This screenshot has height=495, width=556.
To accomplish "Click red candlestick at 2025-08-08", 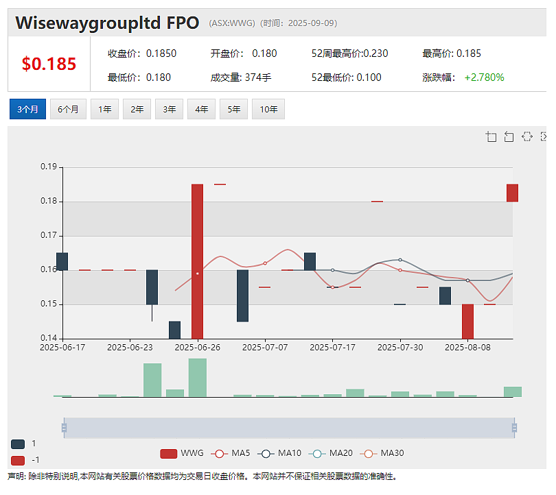I will [x=467, y=322].
